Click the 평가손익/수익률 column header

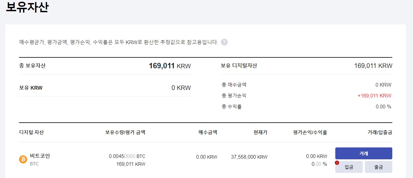coord(310,132)
